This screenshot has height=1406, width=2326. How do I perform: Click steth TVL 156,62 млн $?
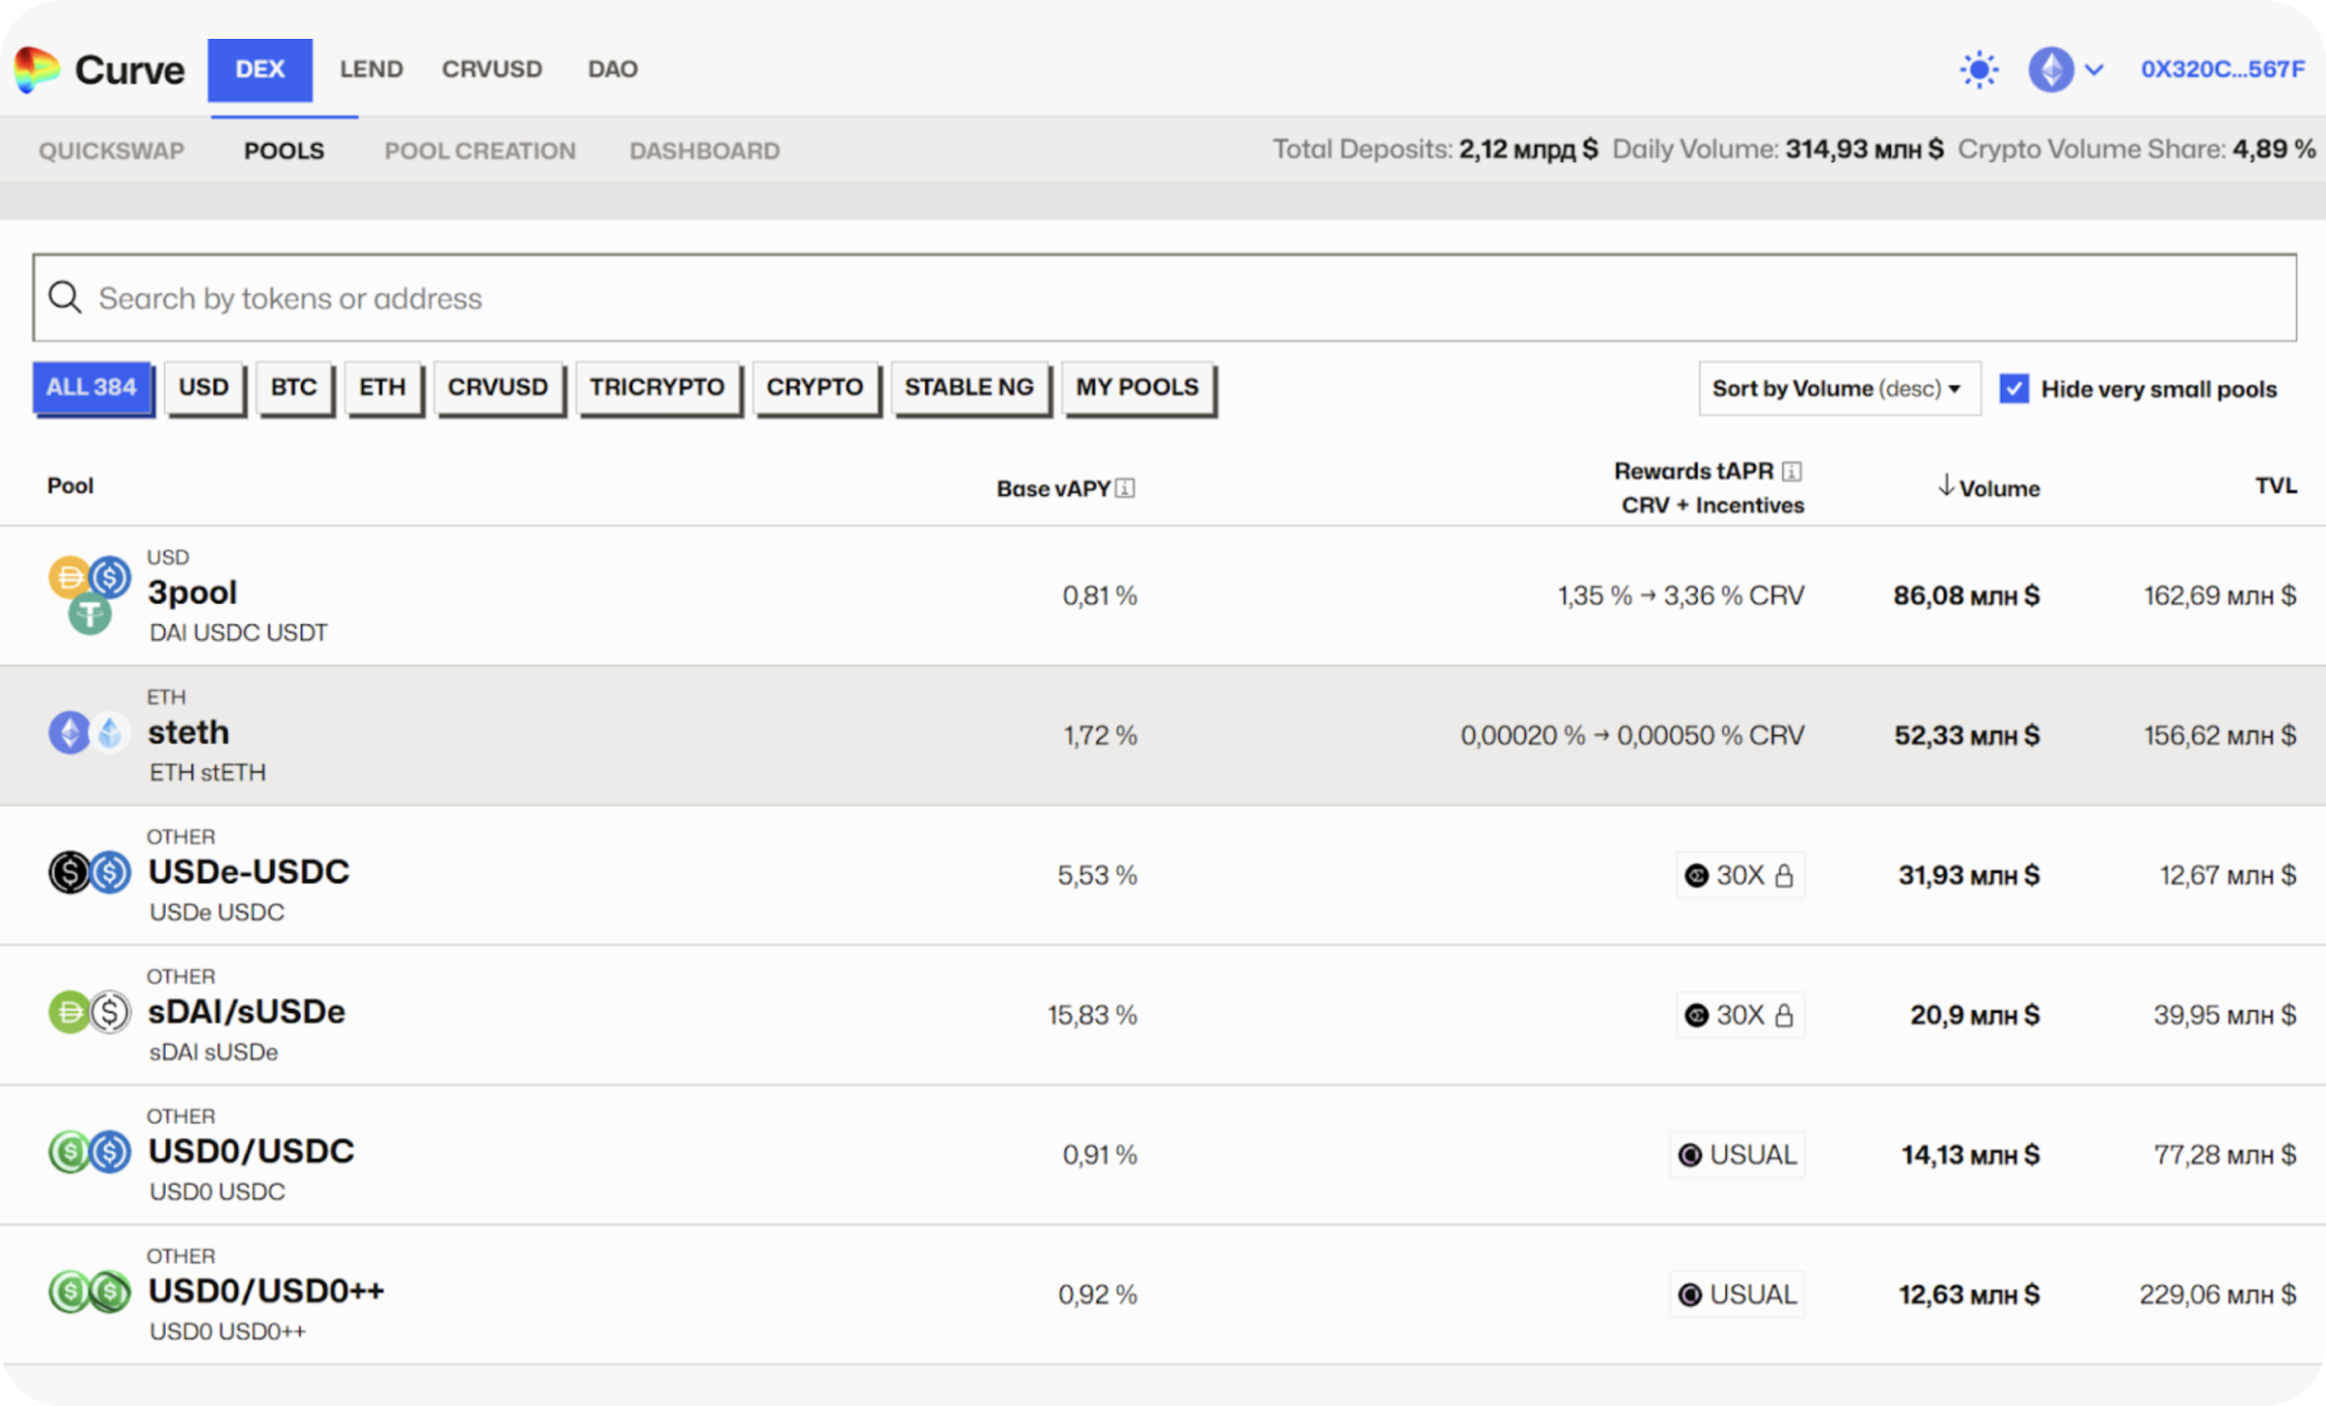point(2220,736)
